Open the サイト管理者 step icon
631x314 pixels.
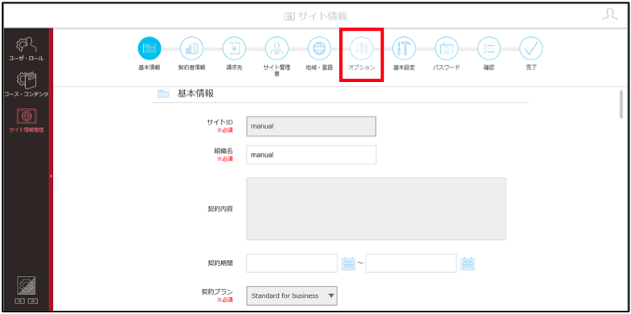[x=277, y=48]
